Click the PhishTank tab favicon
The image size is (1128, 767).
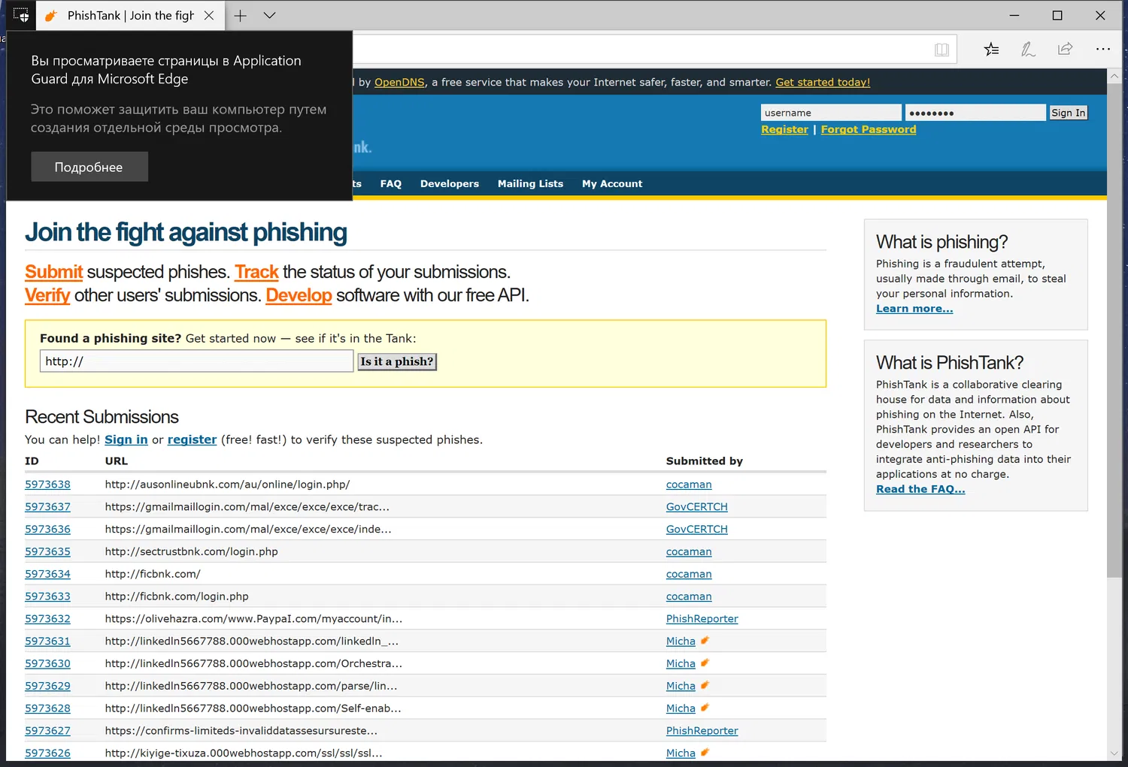(51, 16)
